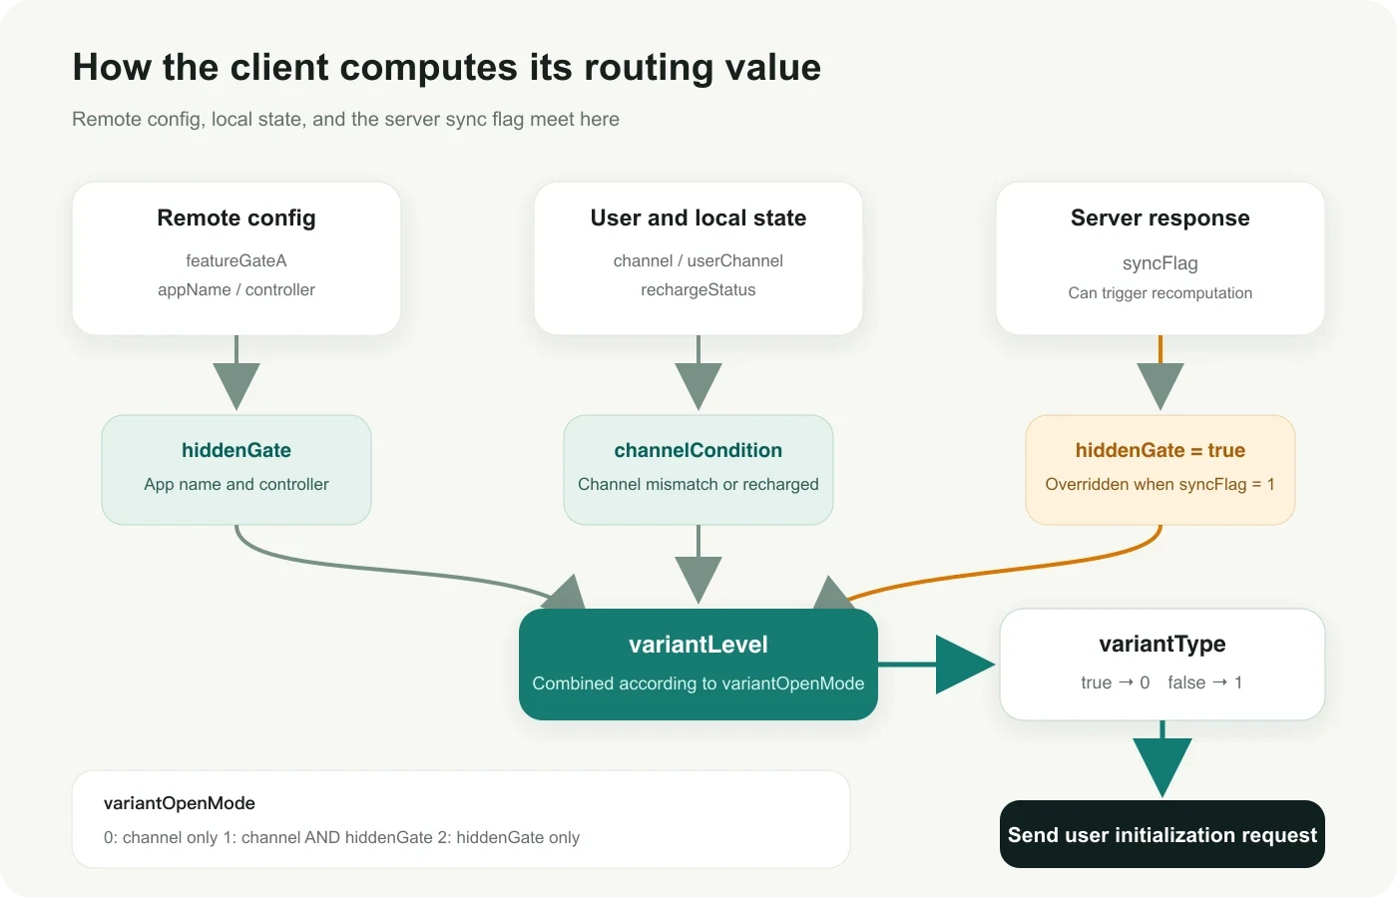This screenshot has height=898, width=1397.
Task: Click the Can trigger recomputation note
Action: 1161,292
